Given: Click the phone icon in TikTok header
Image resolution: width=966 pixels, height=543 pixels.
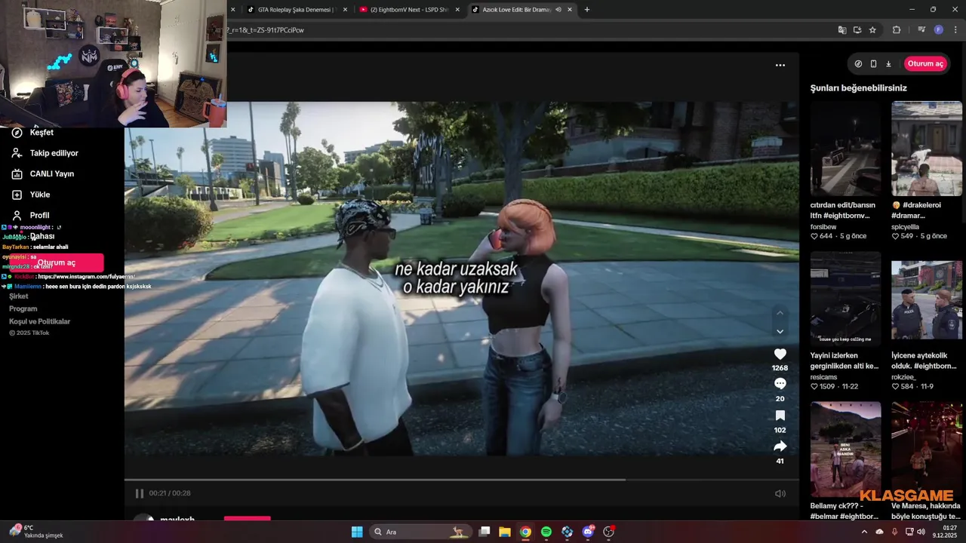Looking at the screenshot, I should tap(873, 64).
